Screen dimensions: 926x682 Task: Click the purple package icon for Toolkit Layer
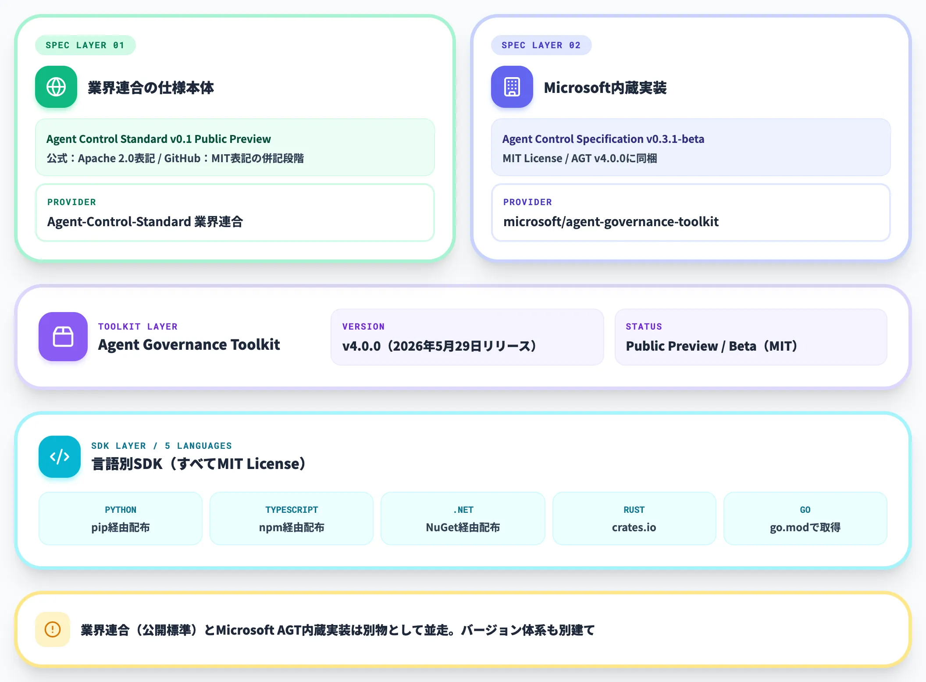pos(63,337)
